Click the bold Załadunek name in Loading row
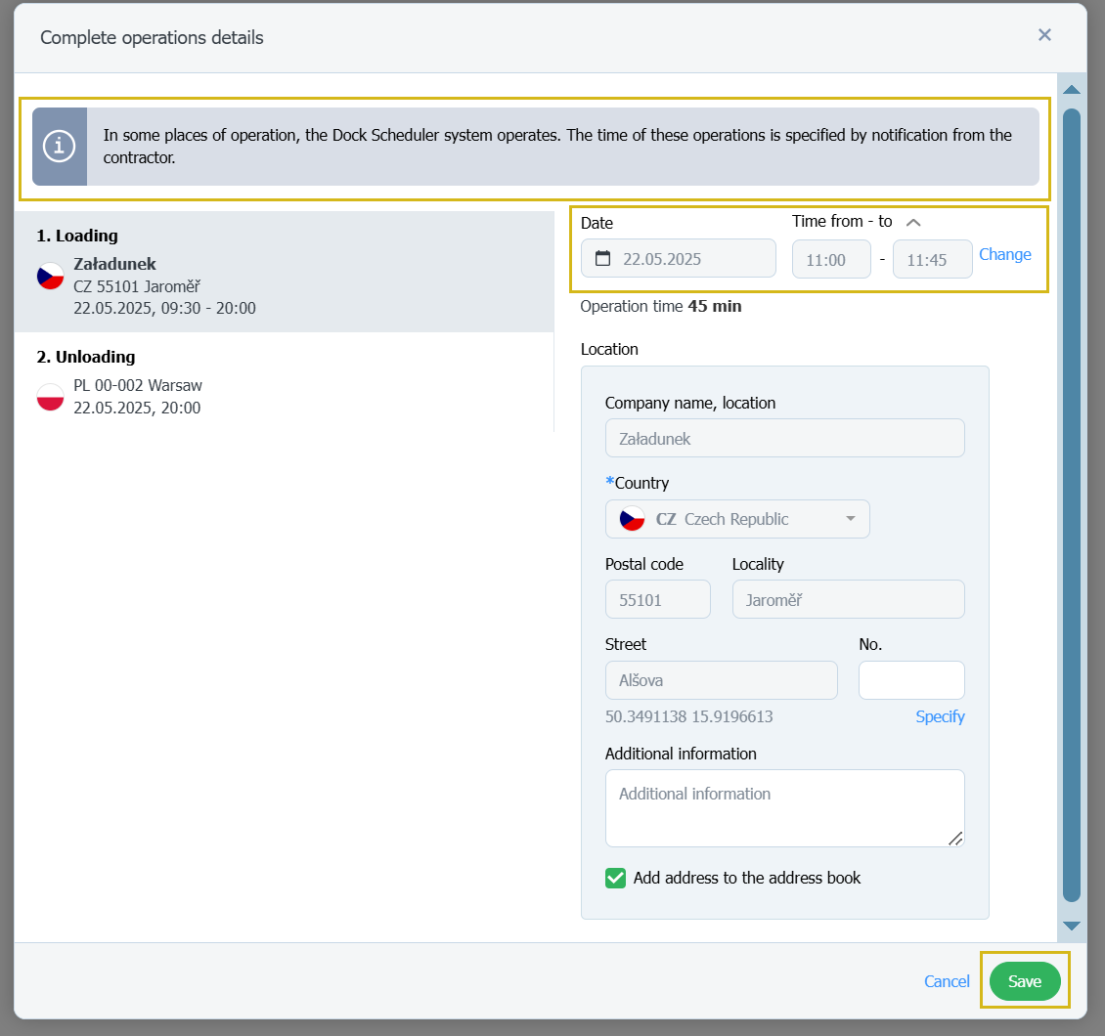Image resolution: width=1105 pixels, height=1036 pixels. (x=114, y=264)
